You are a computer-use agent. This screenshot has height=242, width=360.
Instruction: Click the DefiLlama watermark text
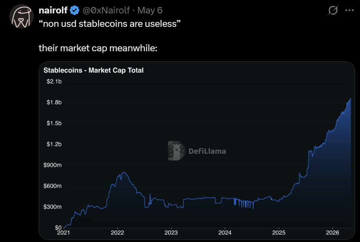pyautogui.click(x=207, y=151)
